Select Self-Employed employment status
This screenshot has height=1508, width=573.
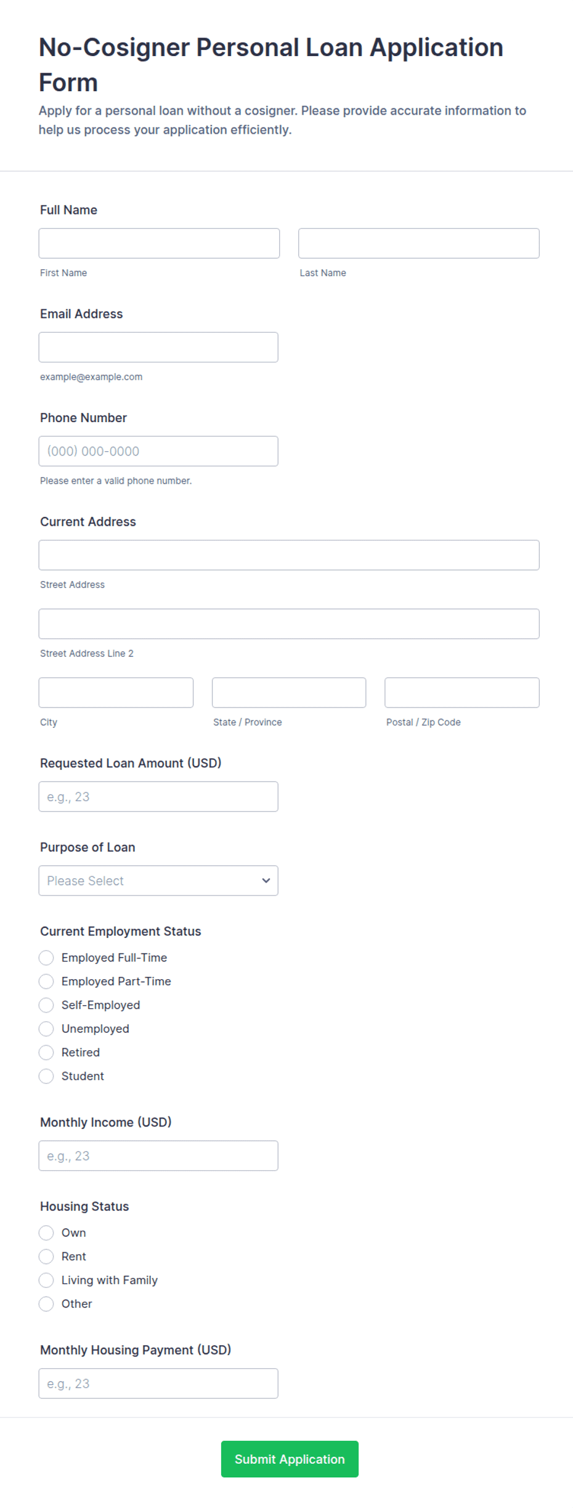[x=46, y=1005]
